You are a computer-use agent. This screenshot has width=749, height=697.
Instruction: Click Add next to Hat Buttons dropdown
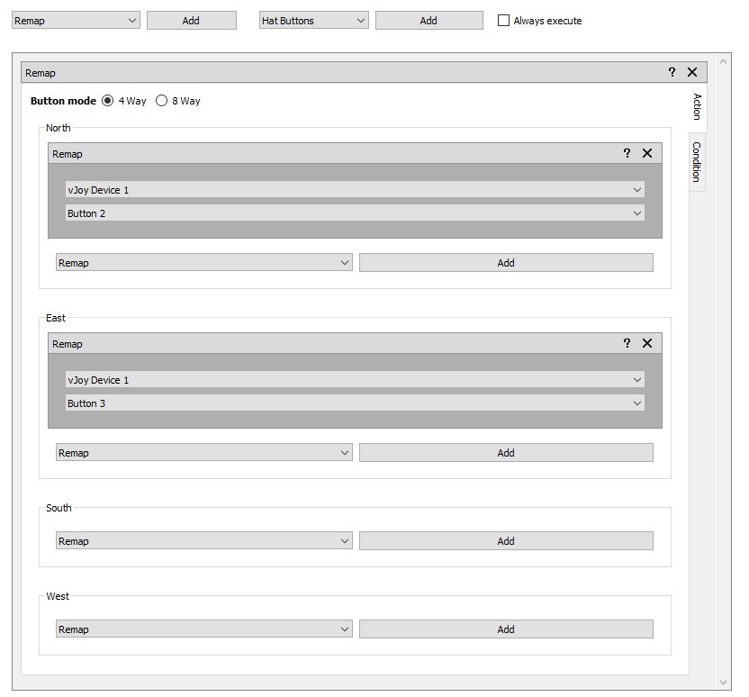[429, 21]
